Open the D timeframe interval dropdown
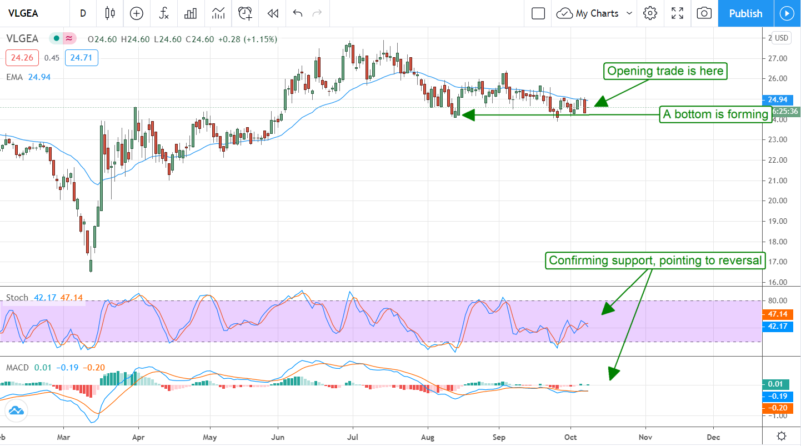Viewport: 801px width, 446px height. 83,13
